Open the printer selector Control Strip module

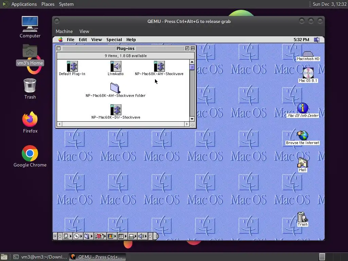pos(131,236)
